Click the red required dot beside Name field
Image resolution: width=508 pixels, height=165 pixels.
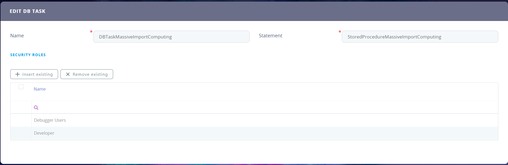(91, 31)
